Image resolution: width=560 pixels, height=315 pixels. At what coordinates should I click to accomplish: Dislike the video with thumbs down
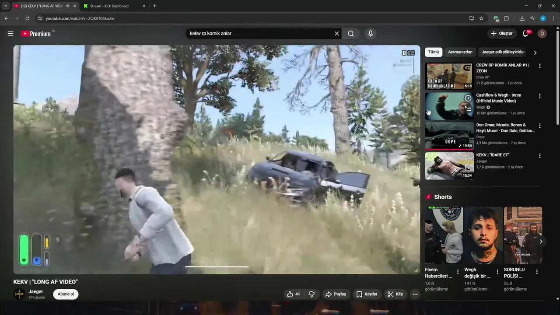(311, 294)
